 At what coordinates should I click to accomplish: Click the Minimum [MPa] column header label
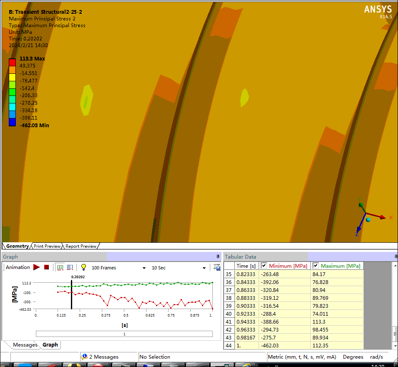pos(288,266)
